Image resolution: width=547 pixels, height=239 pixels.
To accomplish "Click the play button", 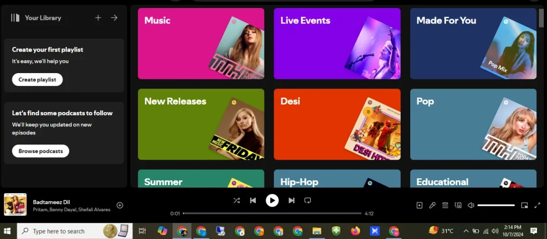I will pos(272,201).
